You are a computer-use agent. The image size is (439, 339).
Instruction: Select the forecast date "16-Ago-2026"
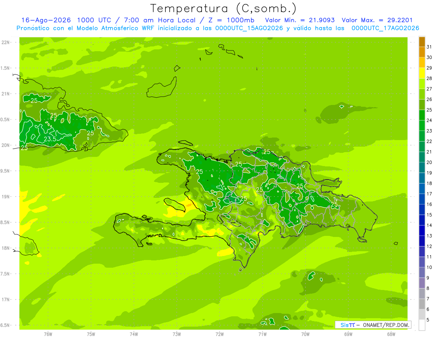46,20
